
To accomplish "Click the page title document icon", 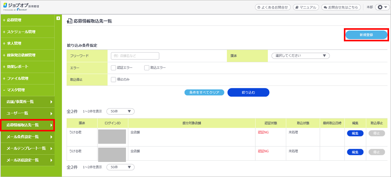I will (70, 21).
